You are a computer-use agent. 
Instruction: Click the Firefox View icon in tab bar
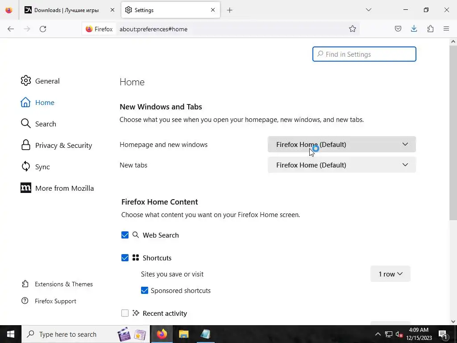tap(9, 10)
